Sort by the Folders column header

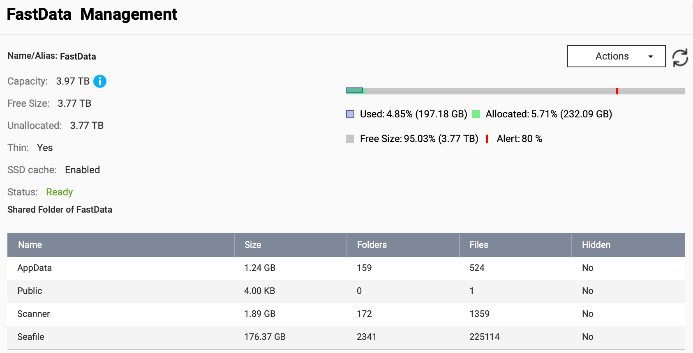(x=403, y=245)
